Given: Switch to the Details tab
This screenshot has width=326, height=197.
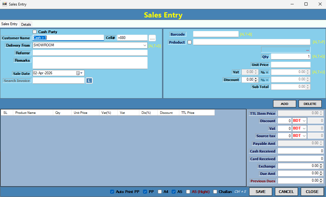Looking at the screenshot, I should click(x=26, y=24).
